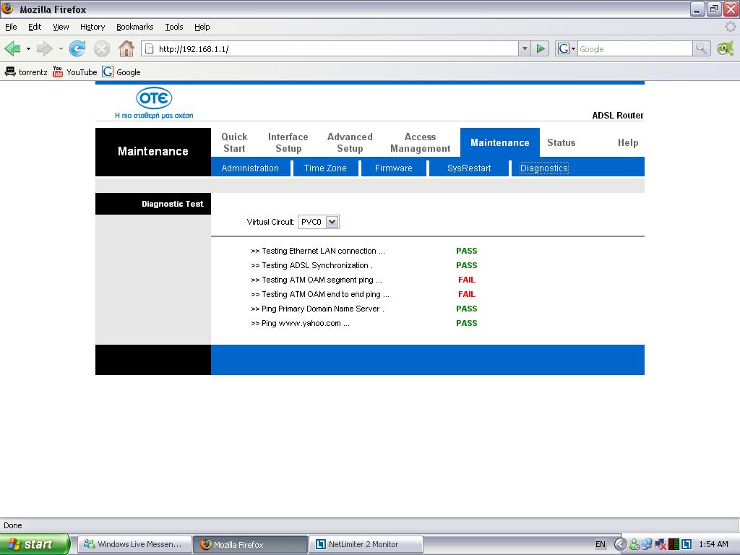Open the Google bookmark
The height and width of the screenshot is (555, 740).
pos(121,72)
